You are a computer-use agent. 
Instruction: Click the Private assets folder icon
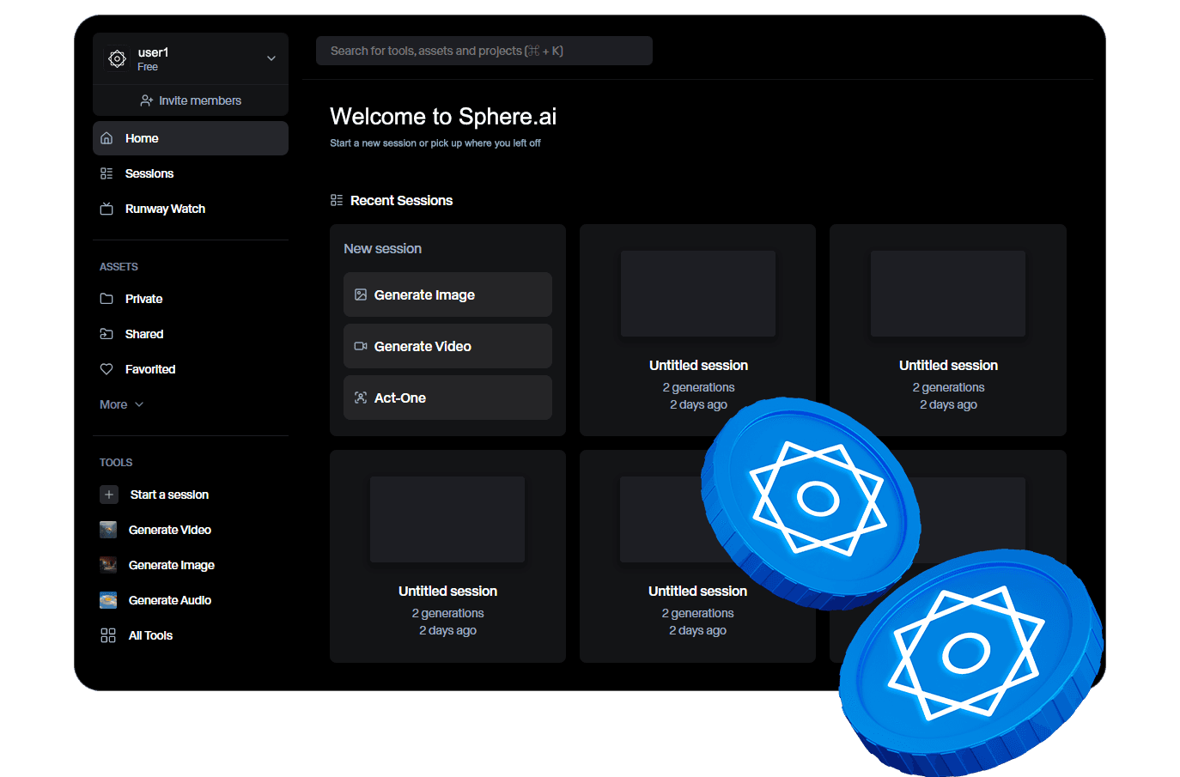pos(106,298)
